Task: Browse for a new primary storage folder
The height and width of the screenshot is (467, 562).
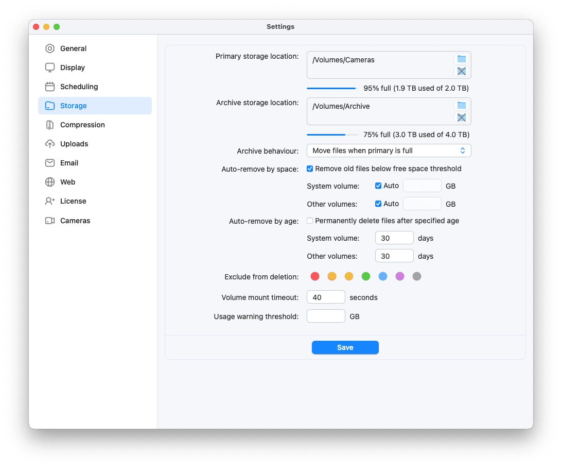Action: pos(462,59)
